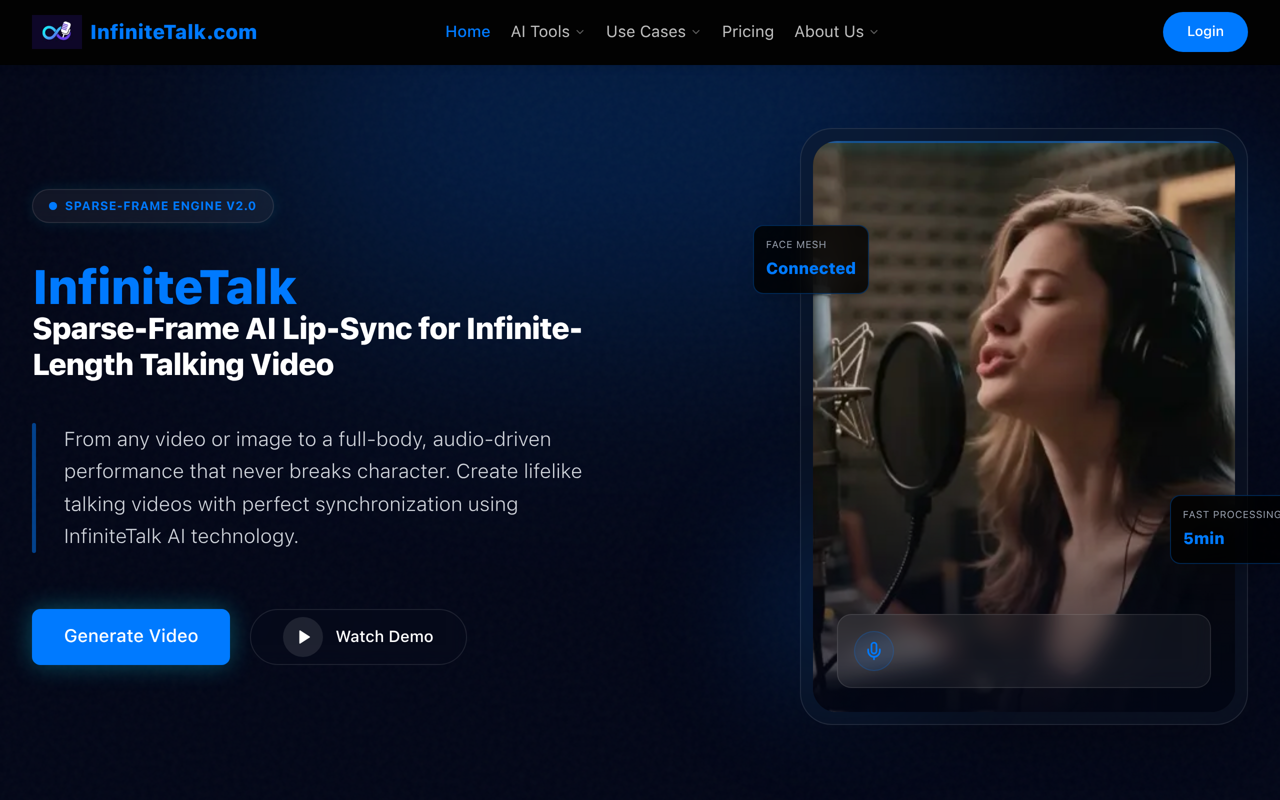The width and height of the screenshot is (1280, 800).
Task: Expand the AI Tools chevron arrow
Action: coord(580,32)
